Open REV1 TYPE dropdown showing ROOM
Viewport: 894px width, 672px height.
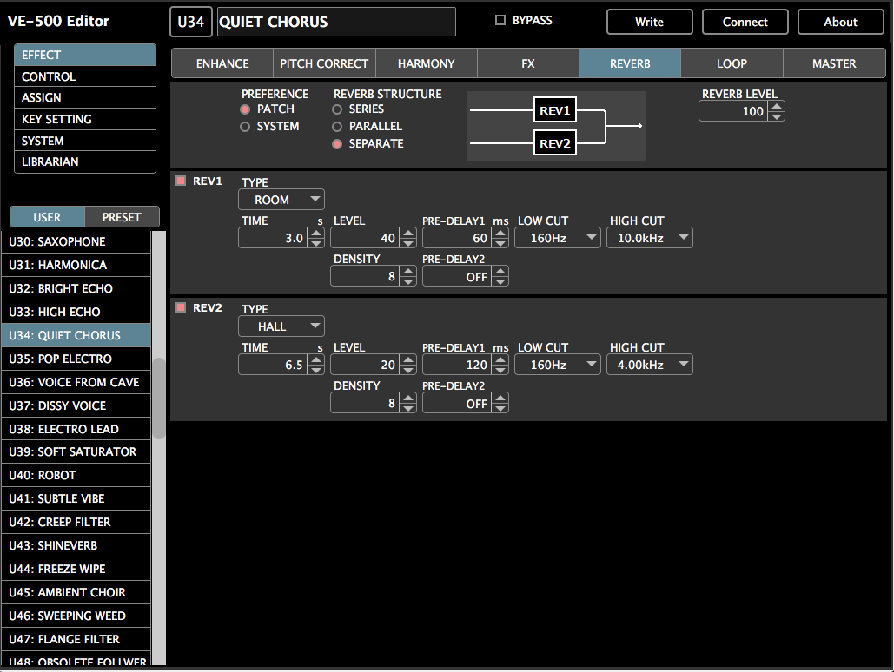pyautogui.click(x=281, y=200)
